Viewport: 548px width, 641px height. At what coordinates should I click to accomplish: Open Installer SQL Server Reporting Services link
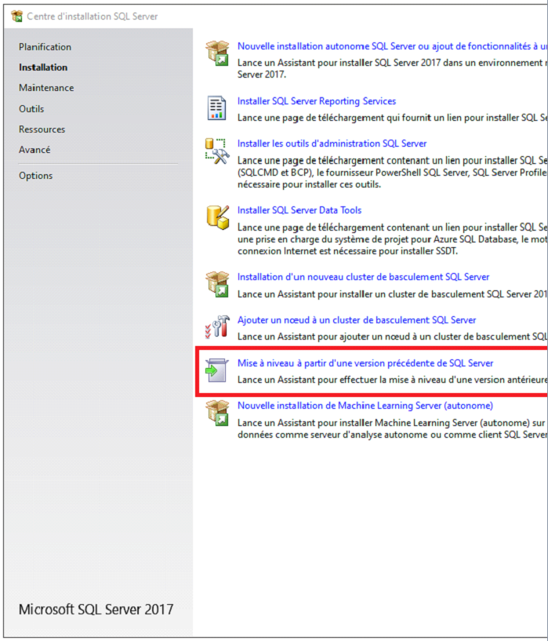pos(317,101)
